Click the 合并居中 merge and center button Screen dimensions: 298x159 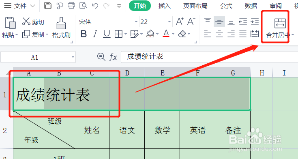coord(278,28)
